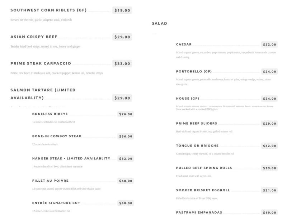This screenshot has height=215, width=287.
Task: Click the $32.00 Tongue on Brioche price
Action: tap(269, 146)
